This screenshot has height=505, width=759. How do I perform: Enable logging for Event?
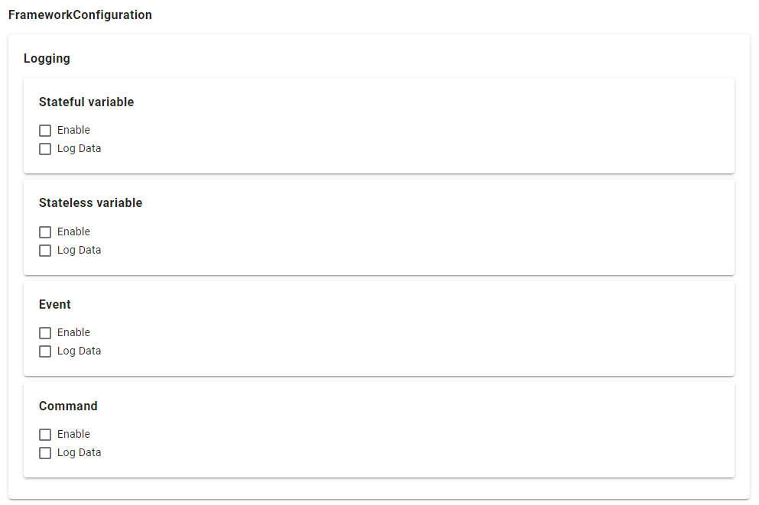(44, 332)
